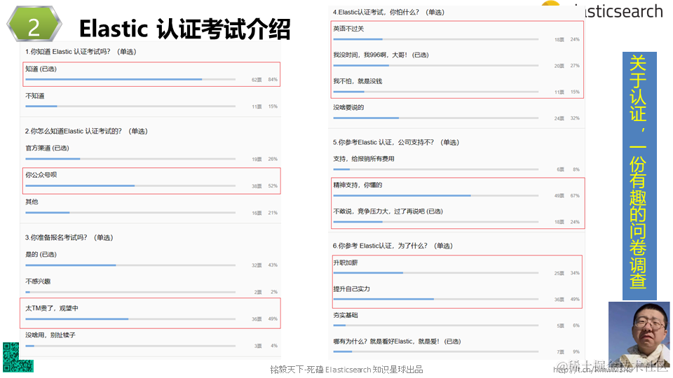Click question header 3.你准备报名考试吗？

[69, 237]
